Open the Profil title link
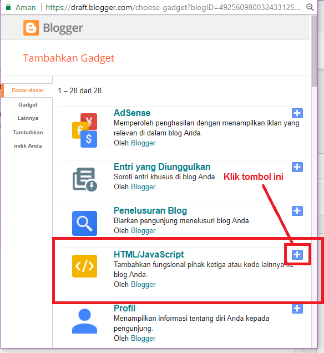 [x=124, y=308]
